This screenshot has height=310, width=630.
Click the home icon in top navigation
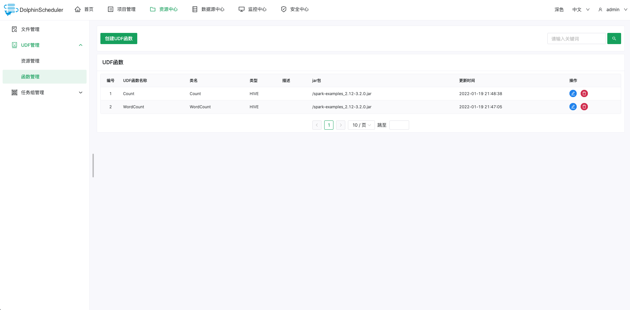[x=78, y=9]
